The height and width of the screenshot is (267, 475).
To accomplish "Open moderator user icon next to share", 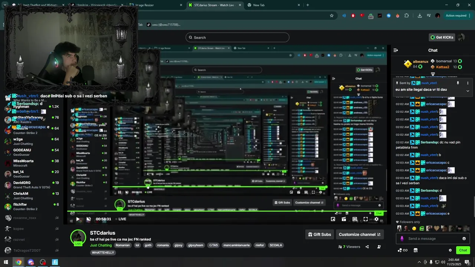I will [379, 247].
